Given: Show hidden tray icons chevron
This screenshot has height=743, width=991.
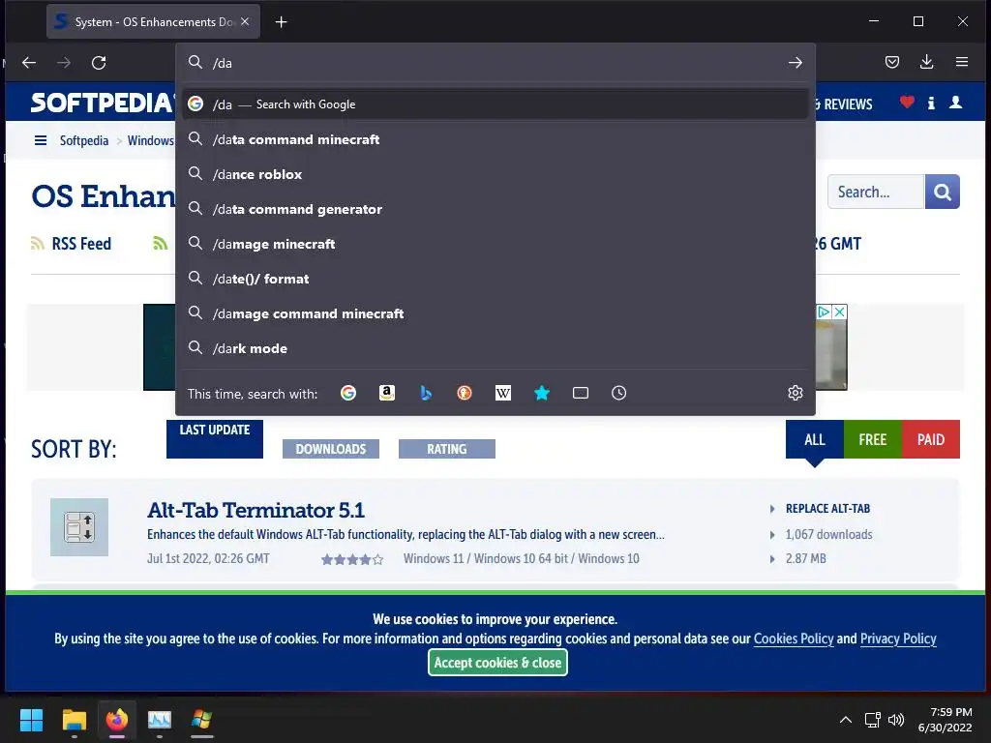Looking at the screenshot, I should click(846, 720).
